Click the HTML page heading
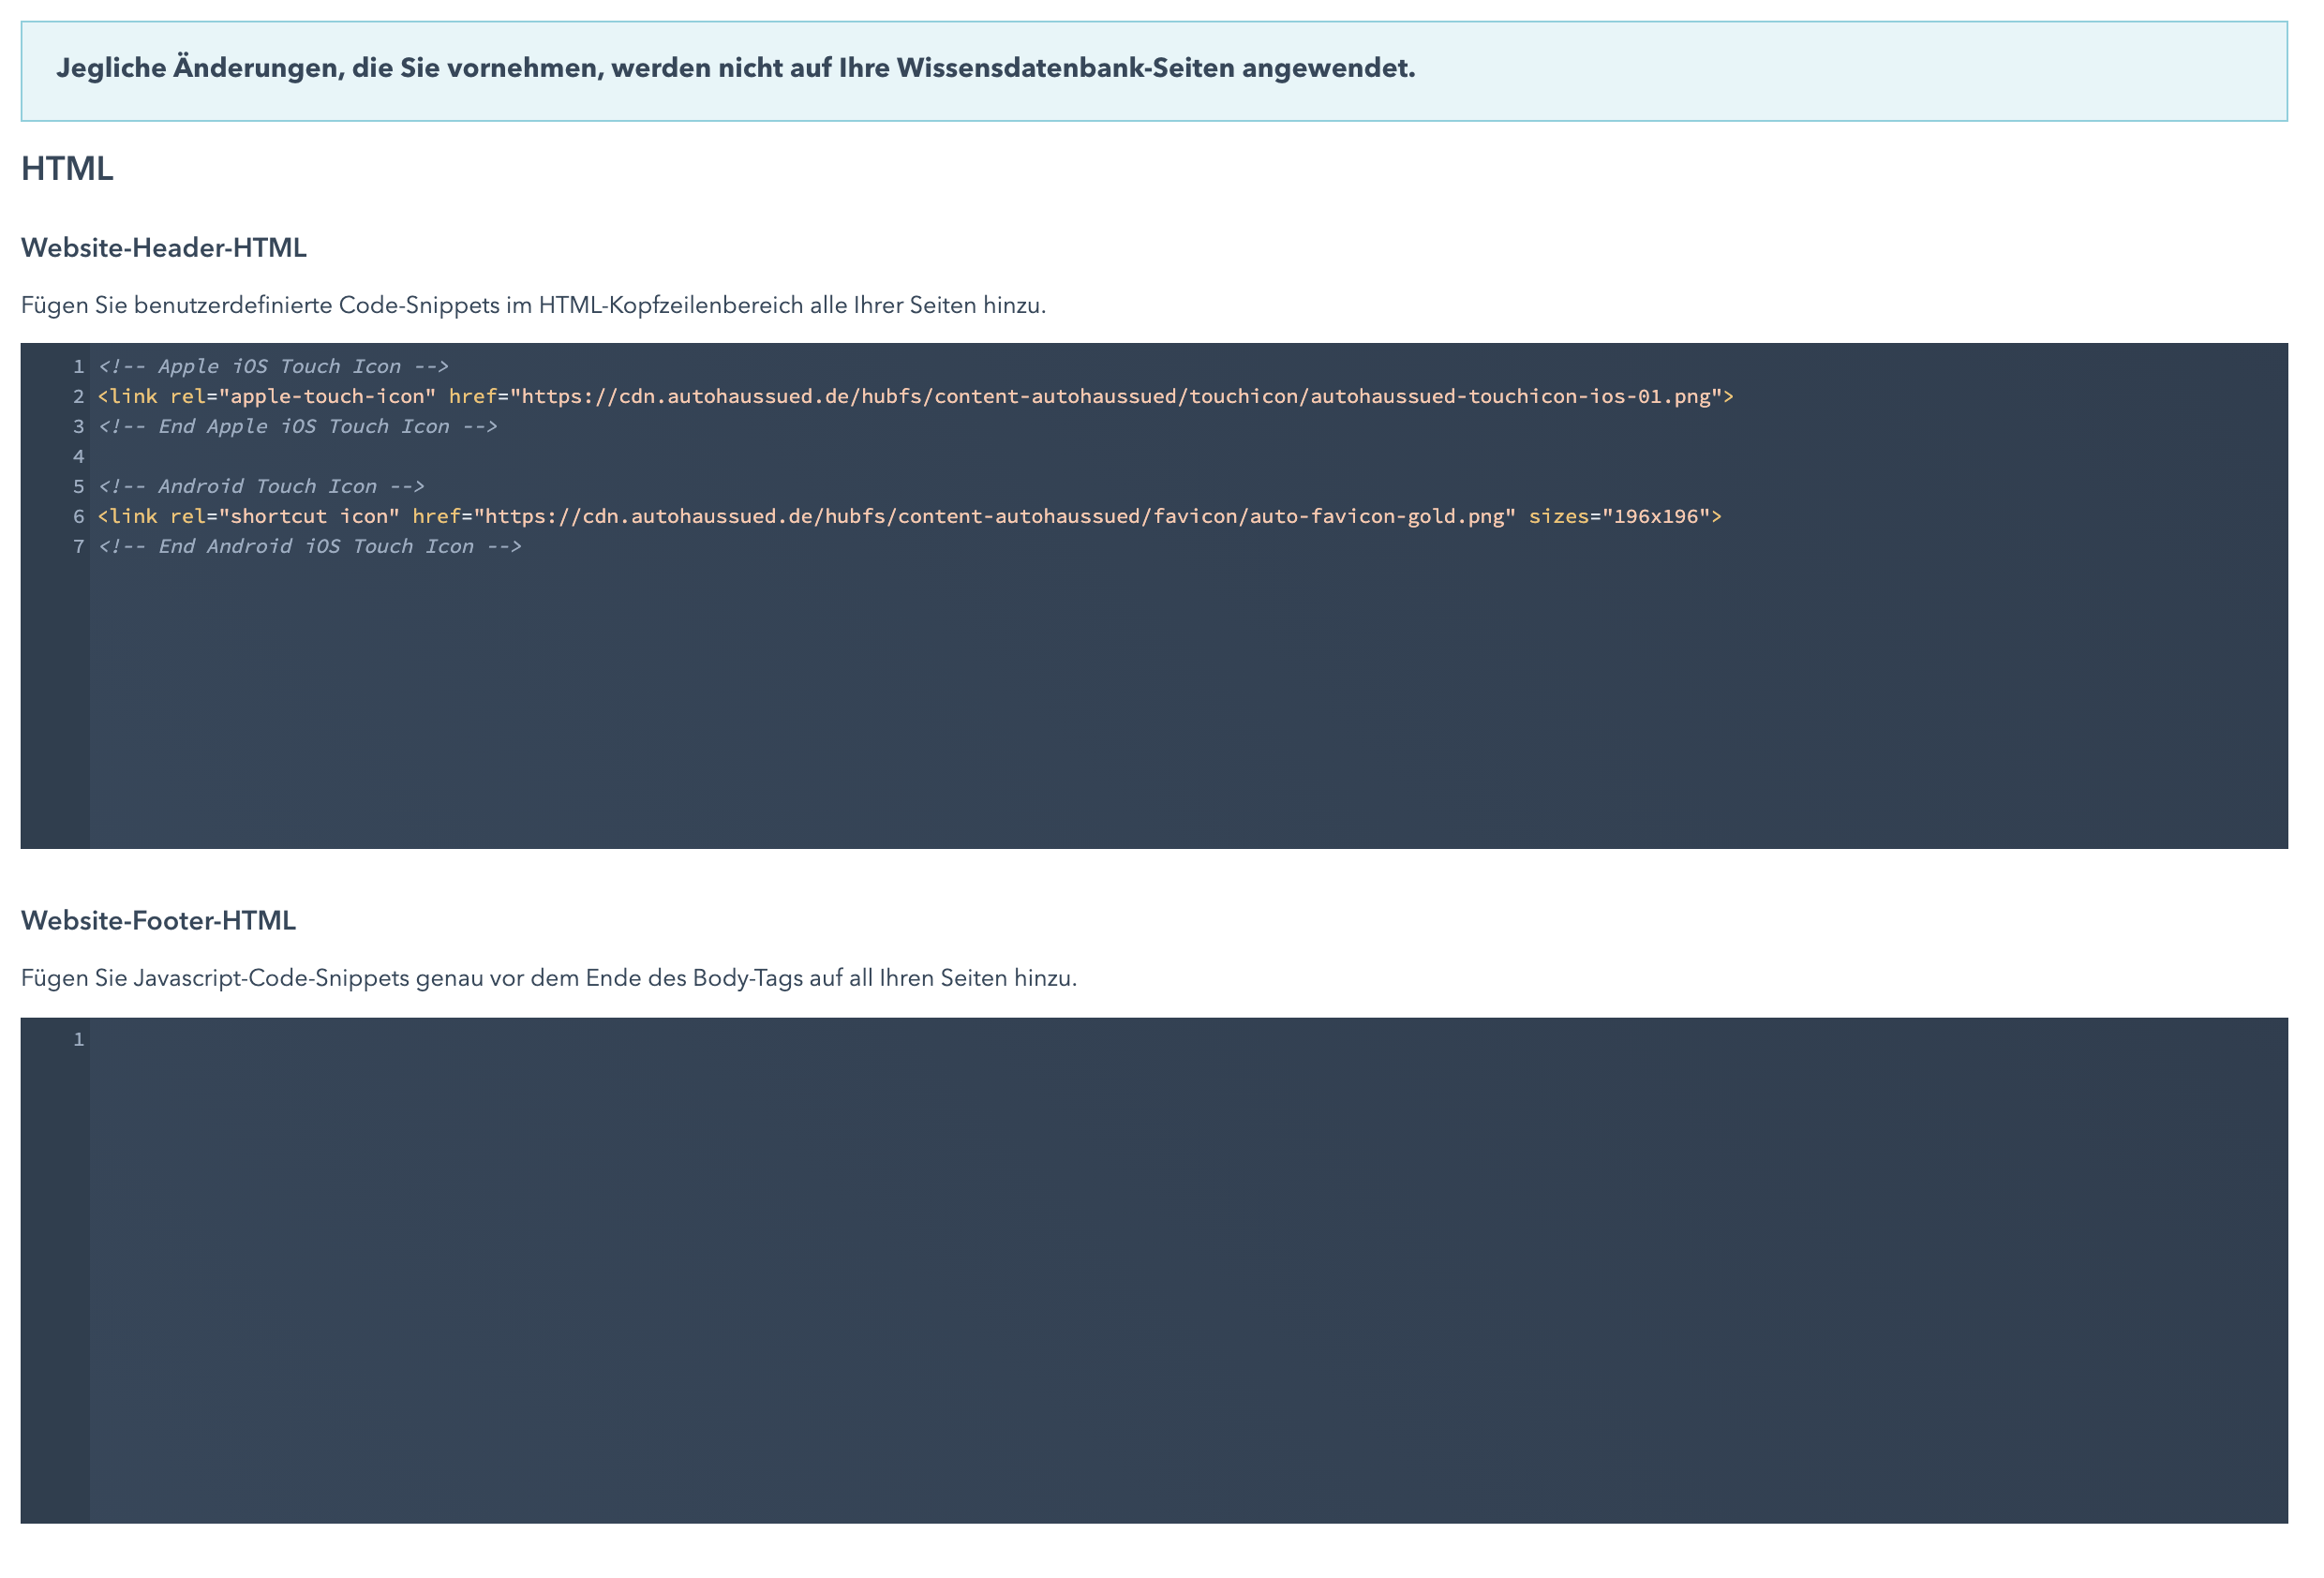2324x1578 pixels. (67, 170)
